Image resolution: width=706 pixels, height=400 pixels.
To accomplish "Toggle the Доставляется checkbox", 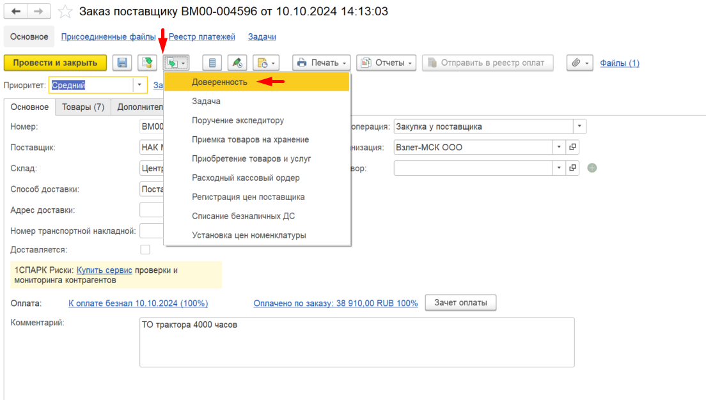I will tap(145, 250).
